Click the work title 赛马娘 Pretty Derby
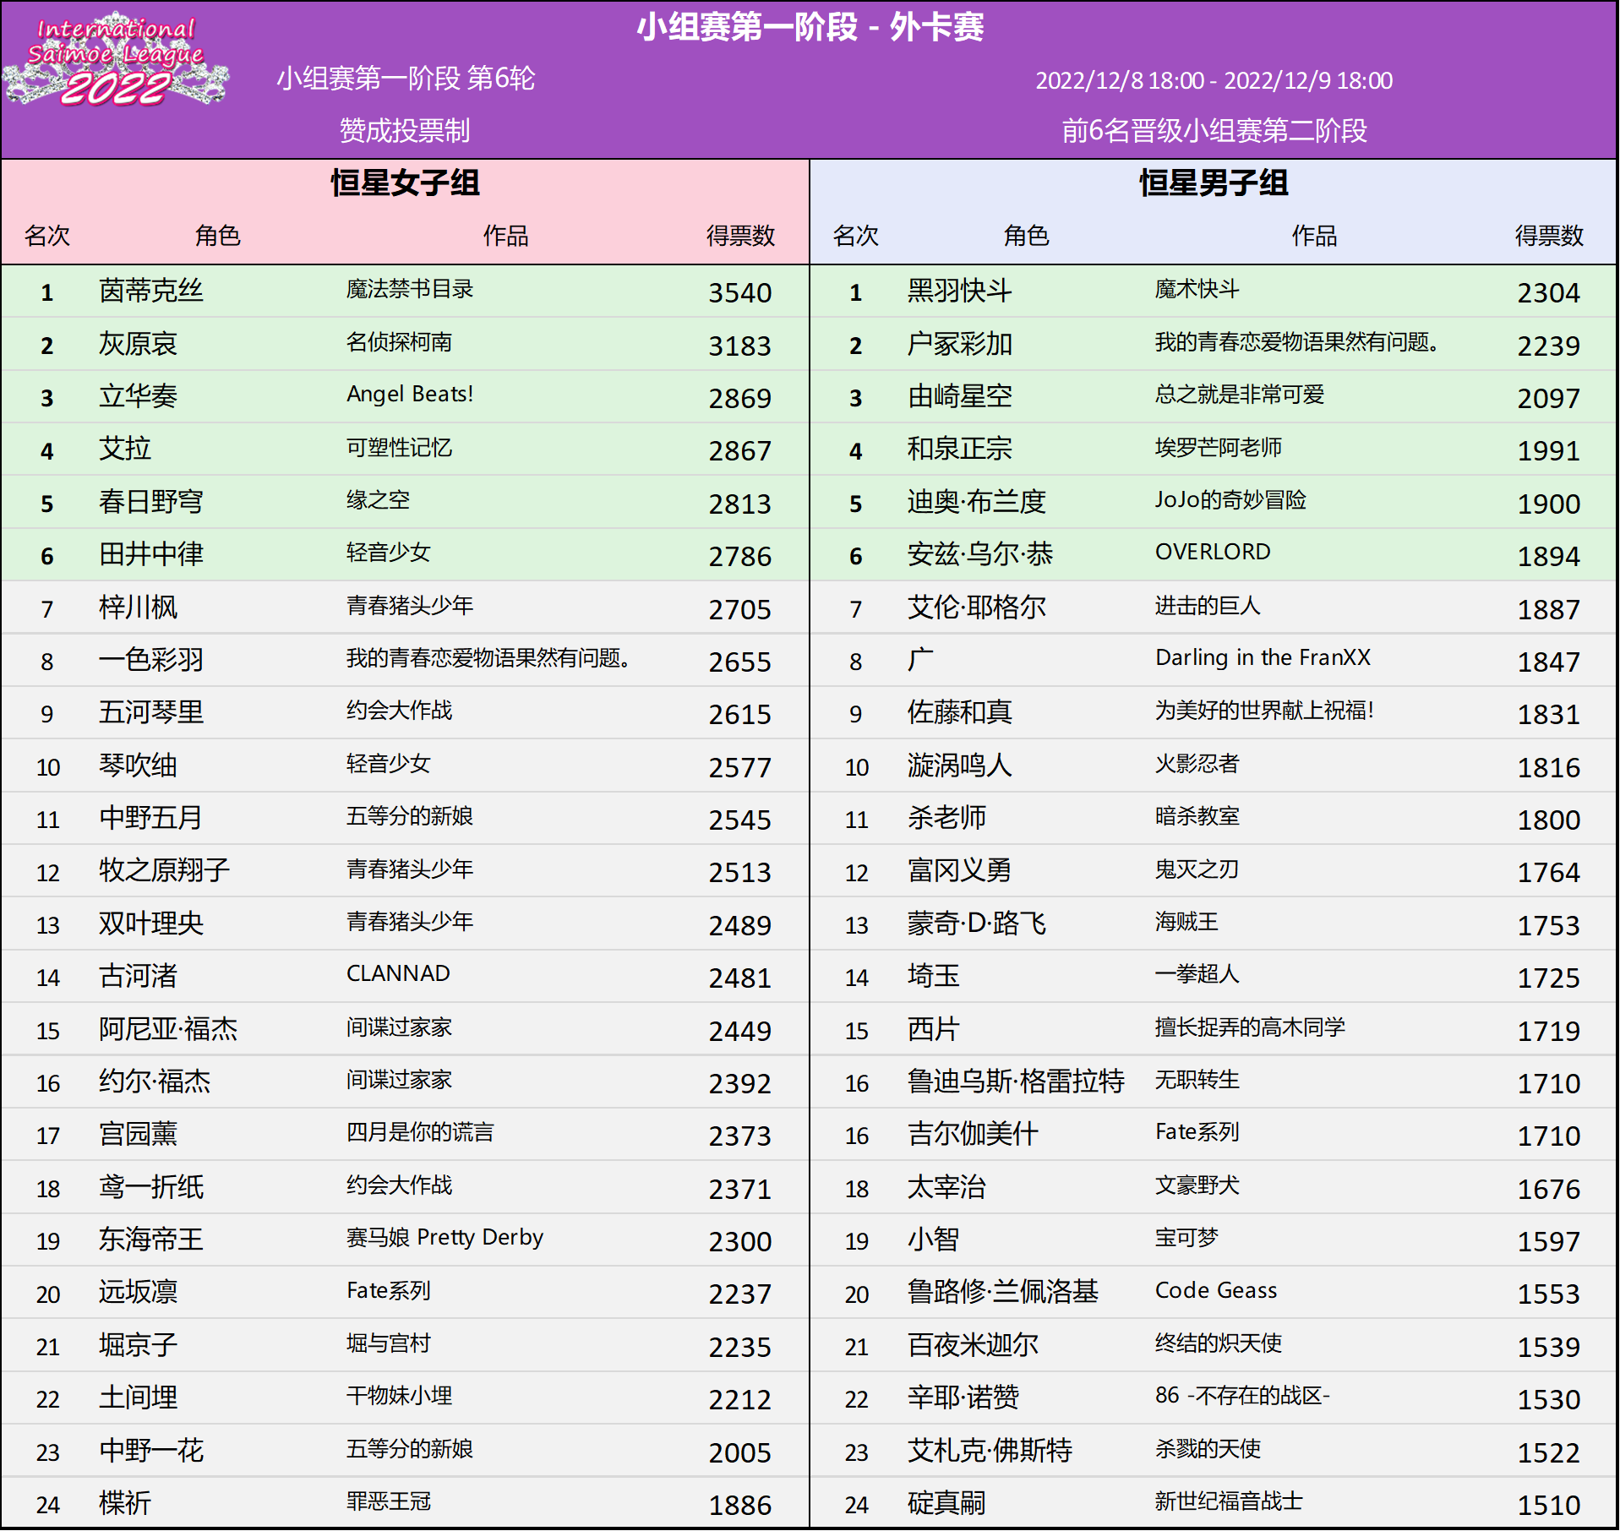The width and height of the screenshot is (1620, 1531). click(x=445, y=1239)
